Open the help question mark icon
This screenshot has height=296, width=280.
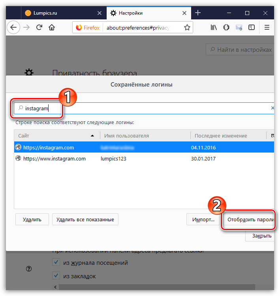click(x=29, y=269)
